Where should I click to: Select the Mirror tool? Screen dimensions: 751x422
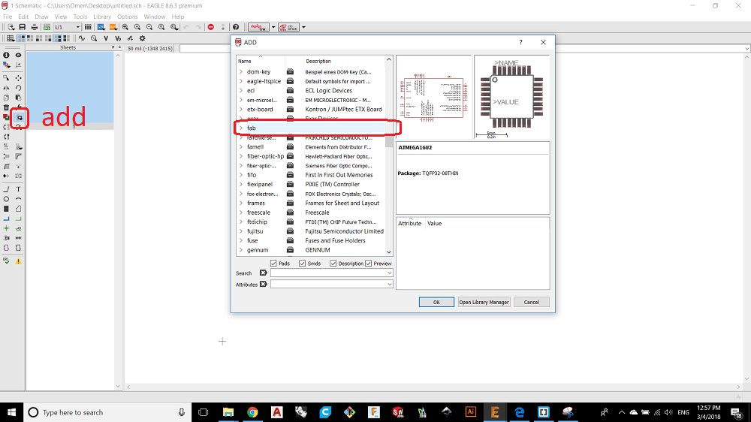(6, 88)
